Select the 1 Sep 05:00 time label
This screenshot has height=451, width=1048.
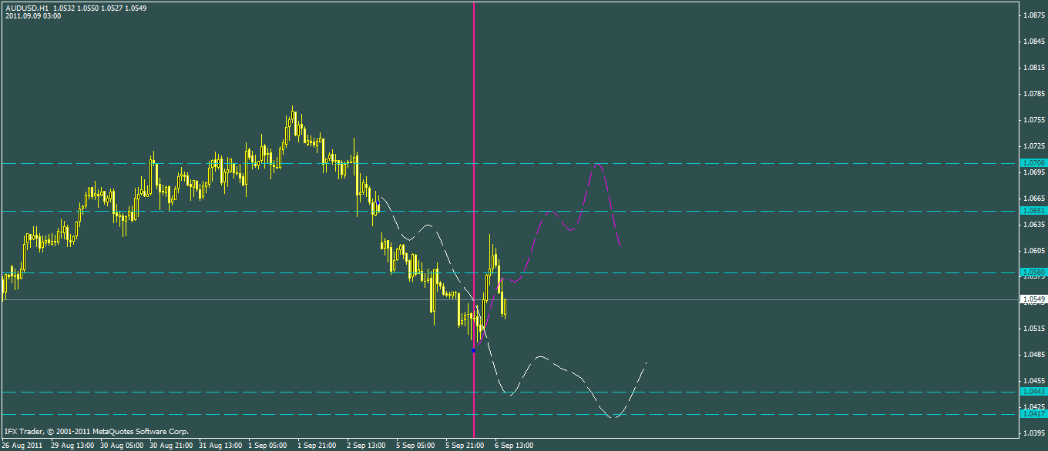(269, 446)
